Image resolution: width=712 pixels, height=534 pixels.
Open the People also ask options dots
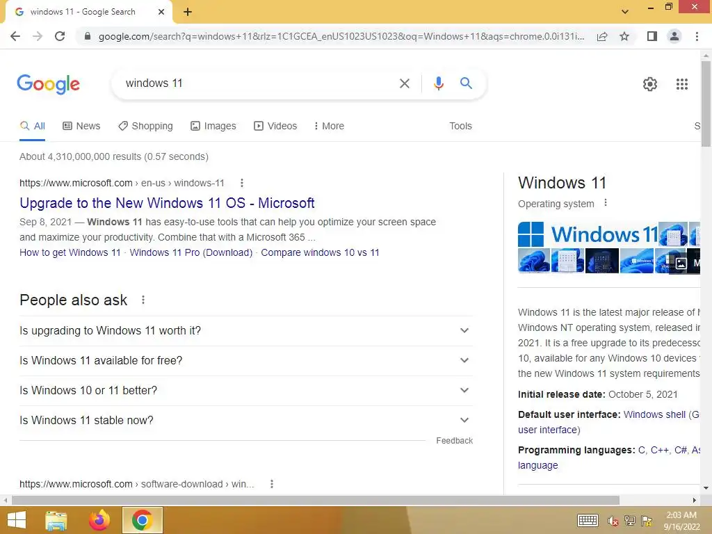[143, 300]
